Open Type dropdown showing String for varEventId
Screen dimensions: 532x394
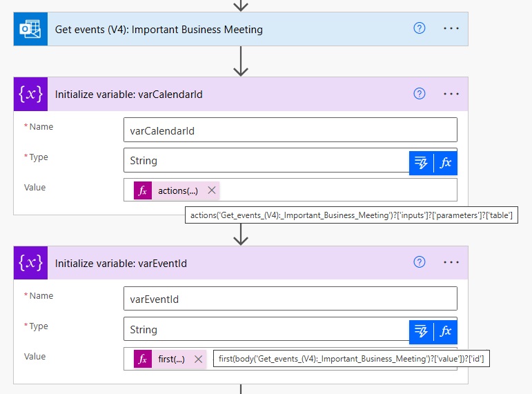(x=266, y=329)
